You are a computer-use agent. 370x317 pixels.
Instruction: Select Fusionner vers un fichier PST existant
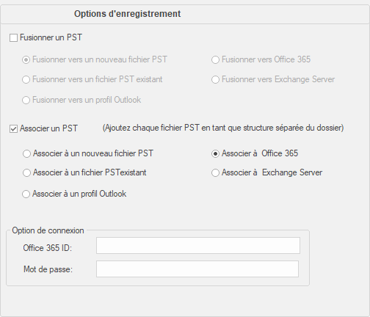tap(26, 79)
